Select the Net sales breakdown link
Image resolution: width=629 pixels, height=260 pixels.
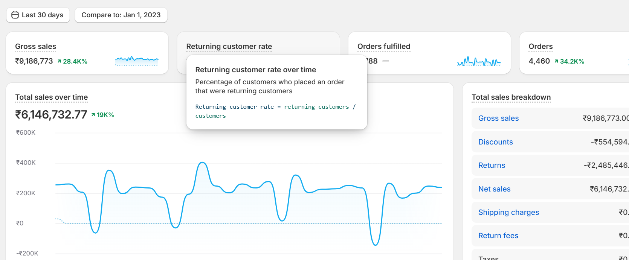click(x=494, y=189)
